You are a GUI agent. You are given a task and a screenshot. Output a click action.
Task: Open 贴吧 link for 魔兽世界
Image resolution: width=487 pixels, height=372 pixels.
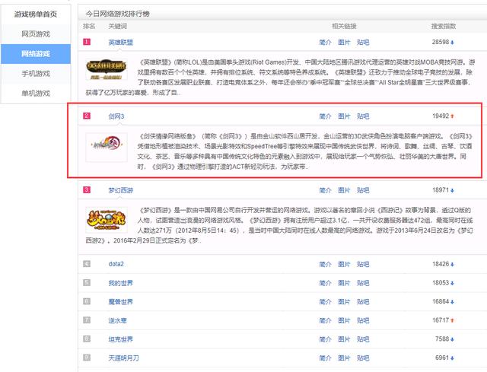(x=363, y=301)
